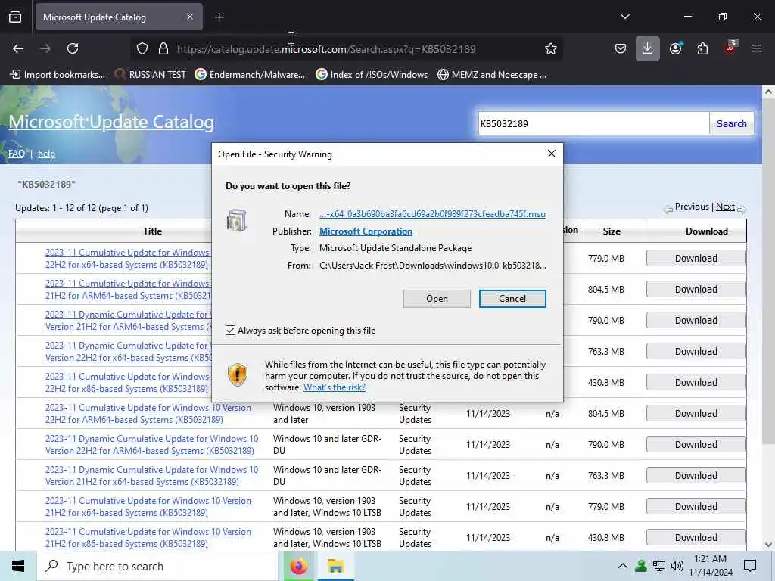The image size is (775, 581).
Task: Open Import bookmarks toolbar item
Action: click(58, 75)
